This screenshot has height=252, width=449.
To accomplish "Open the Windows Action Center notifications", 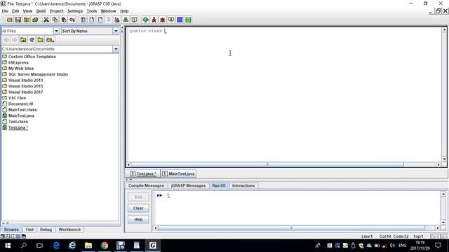I will tap(438, 246).
